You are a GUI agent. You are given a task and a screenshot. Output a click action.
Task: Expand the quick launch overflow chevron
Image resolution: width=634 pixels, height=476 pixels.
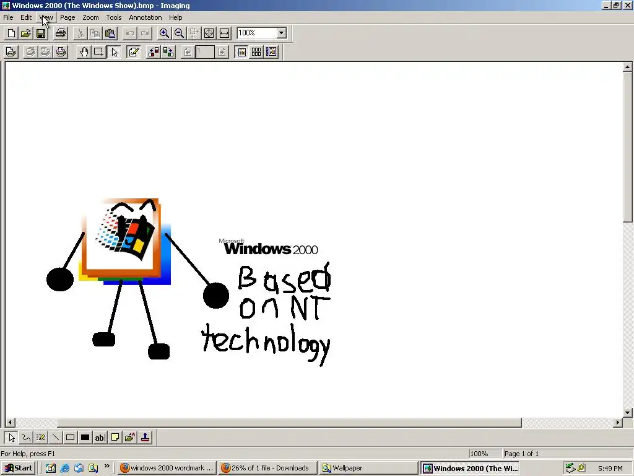[106, 466]
